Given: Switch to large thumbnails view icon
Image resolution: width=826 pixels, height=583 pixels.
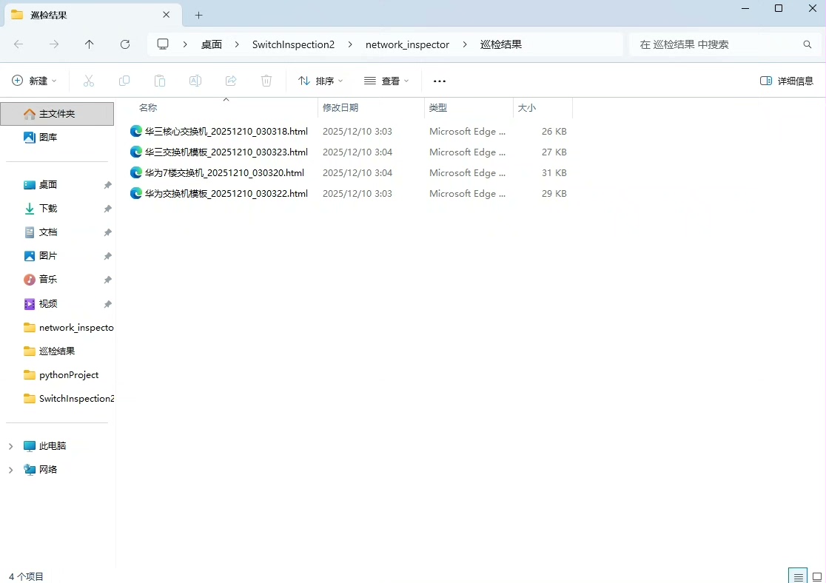Looking at the screenshot, I should click(x=817, y=576).
